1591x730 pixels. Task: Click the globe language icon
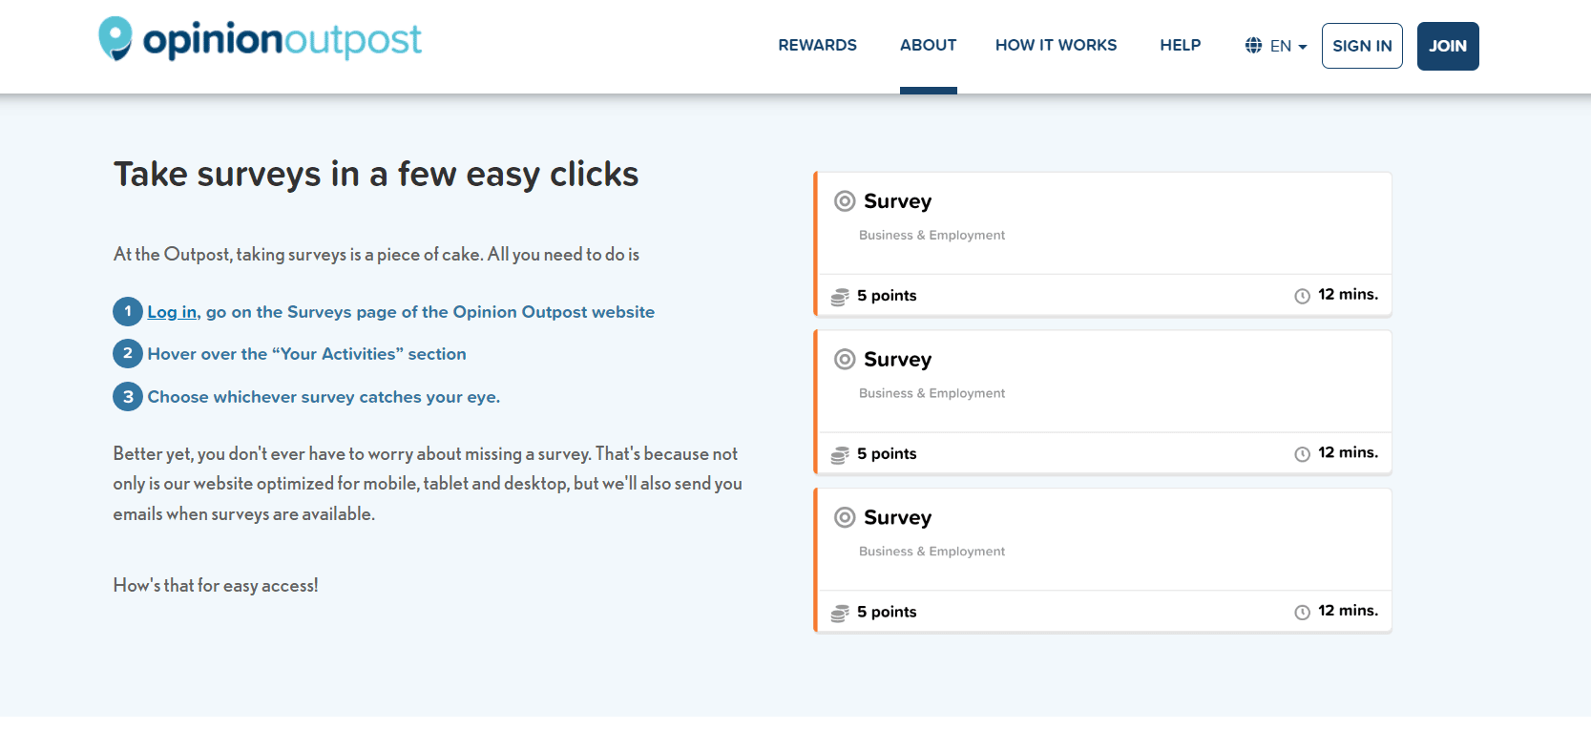[x=1253, y=45]
